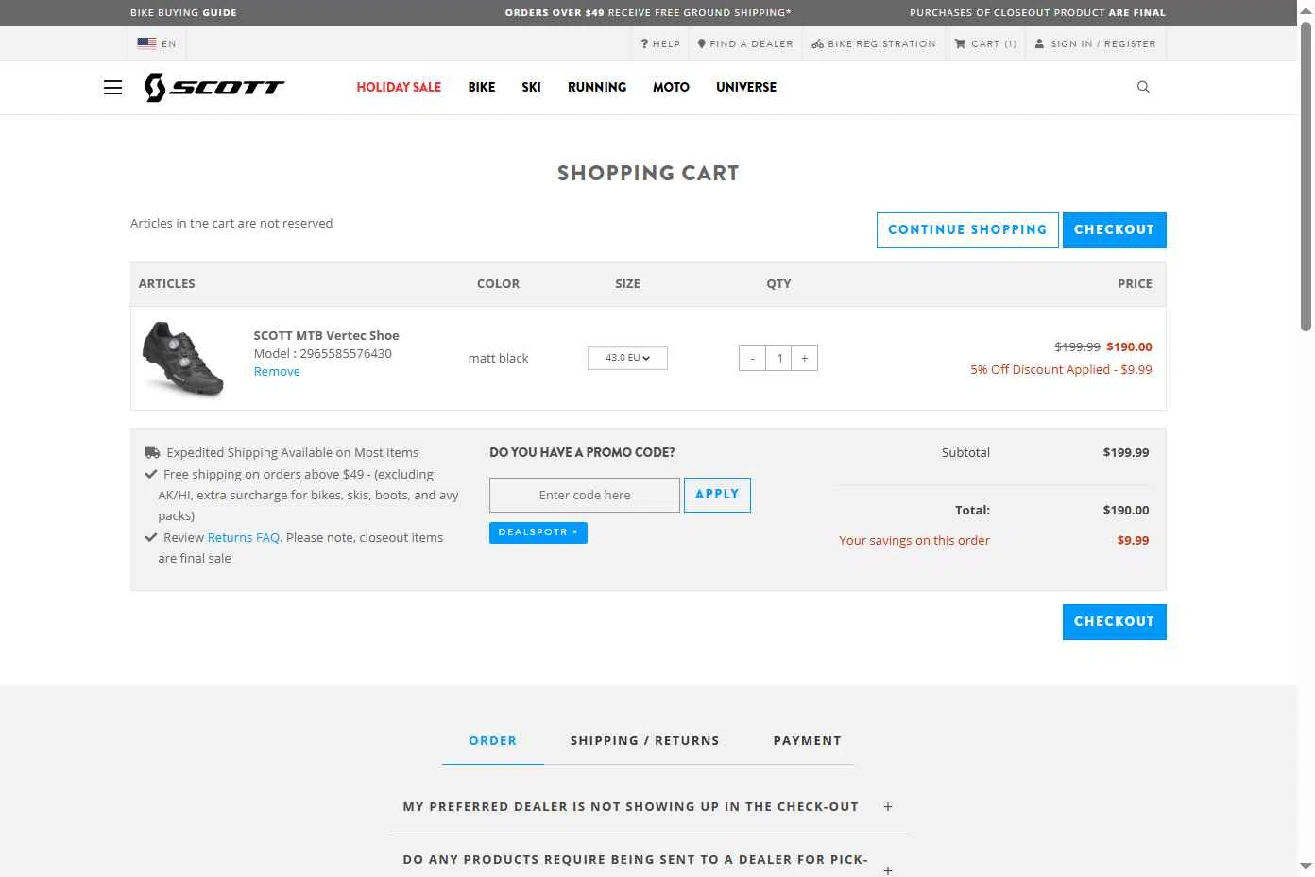Open SCOTT MTB Vertec Shoe product title

point(326,335)
